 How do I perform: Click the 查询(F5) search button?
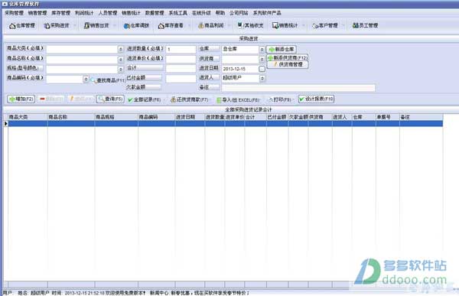[x=110, y=99]
